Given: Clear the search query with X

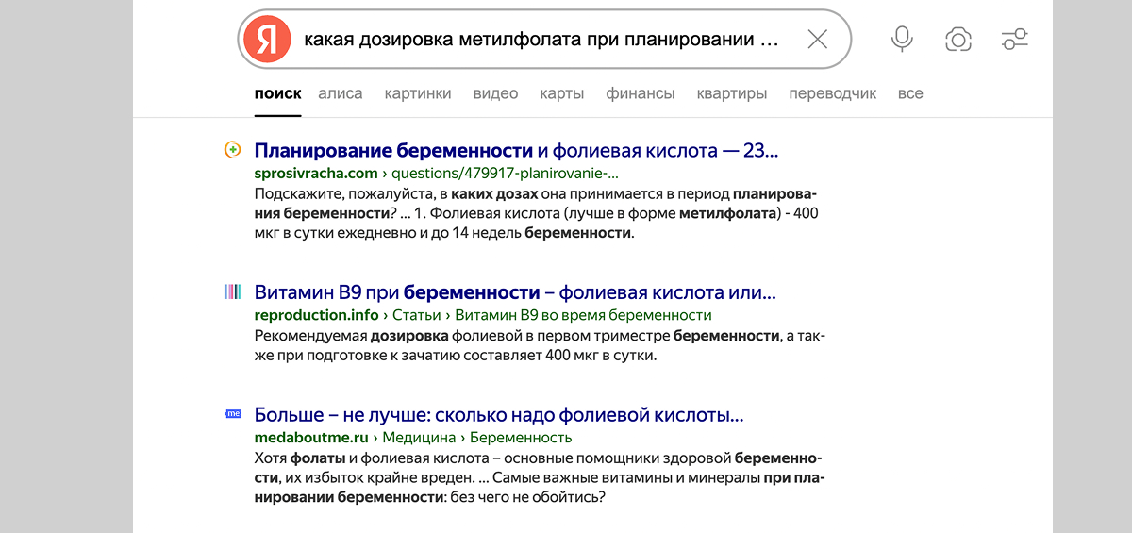Looking at the screenshot, I should (817, 40).
